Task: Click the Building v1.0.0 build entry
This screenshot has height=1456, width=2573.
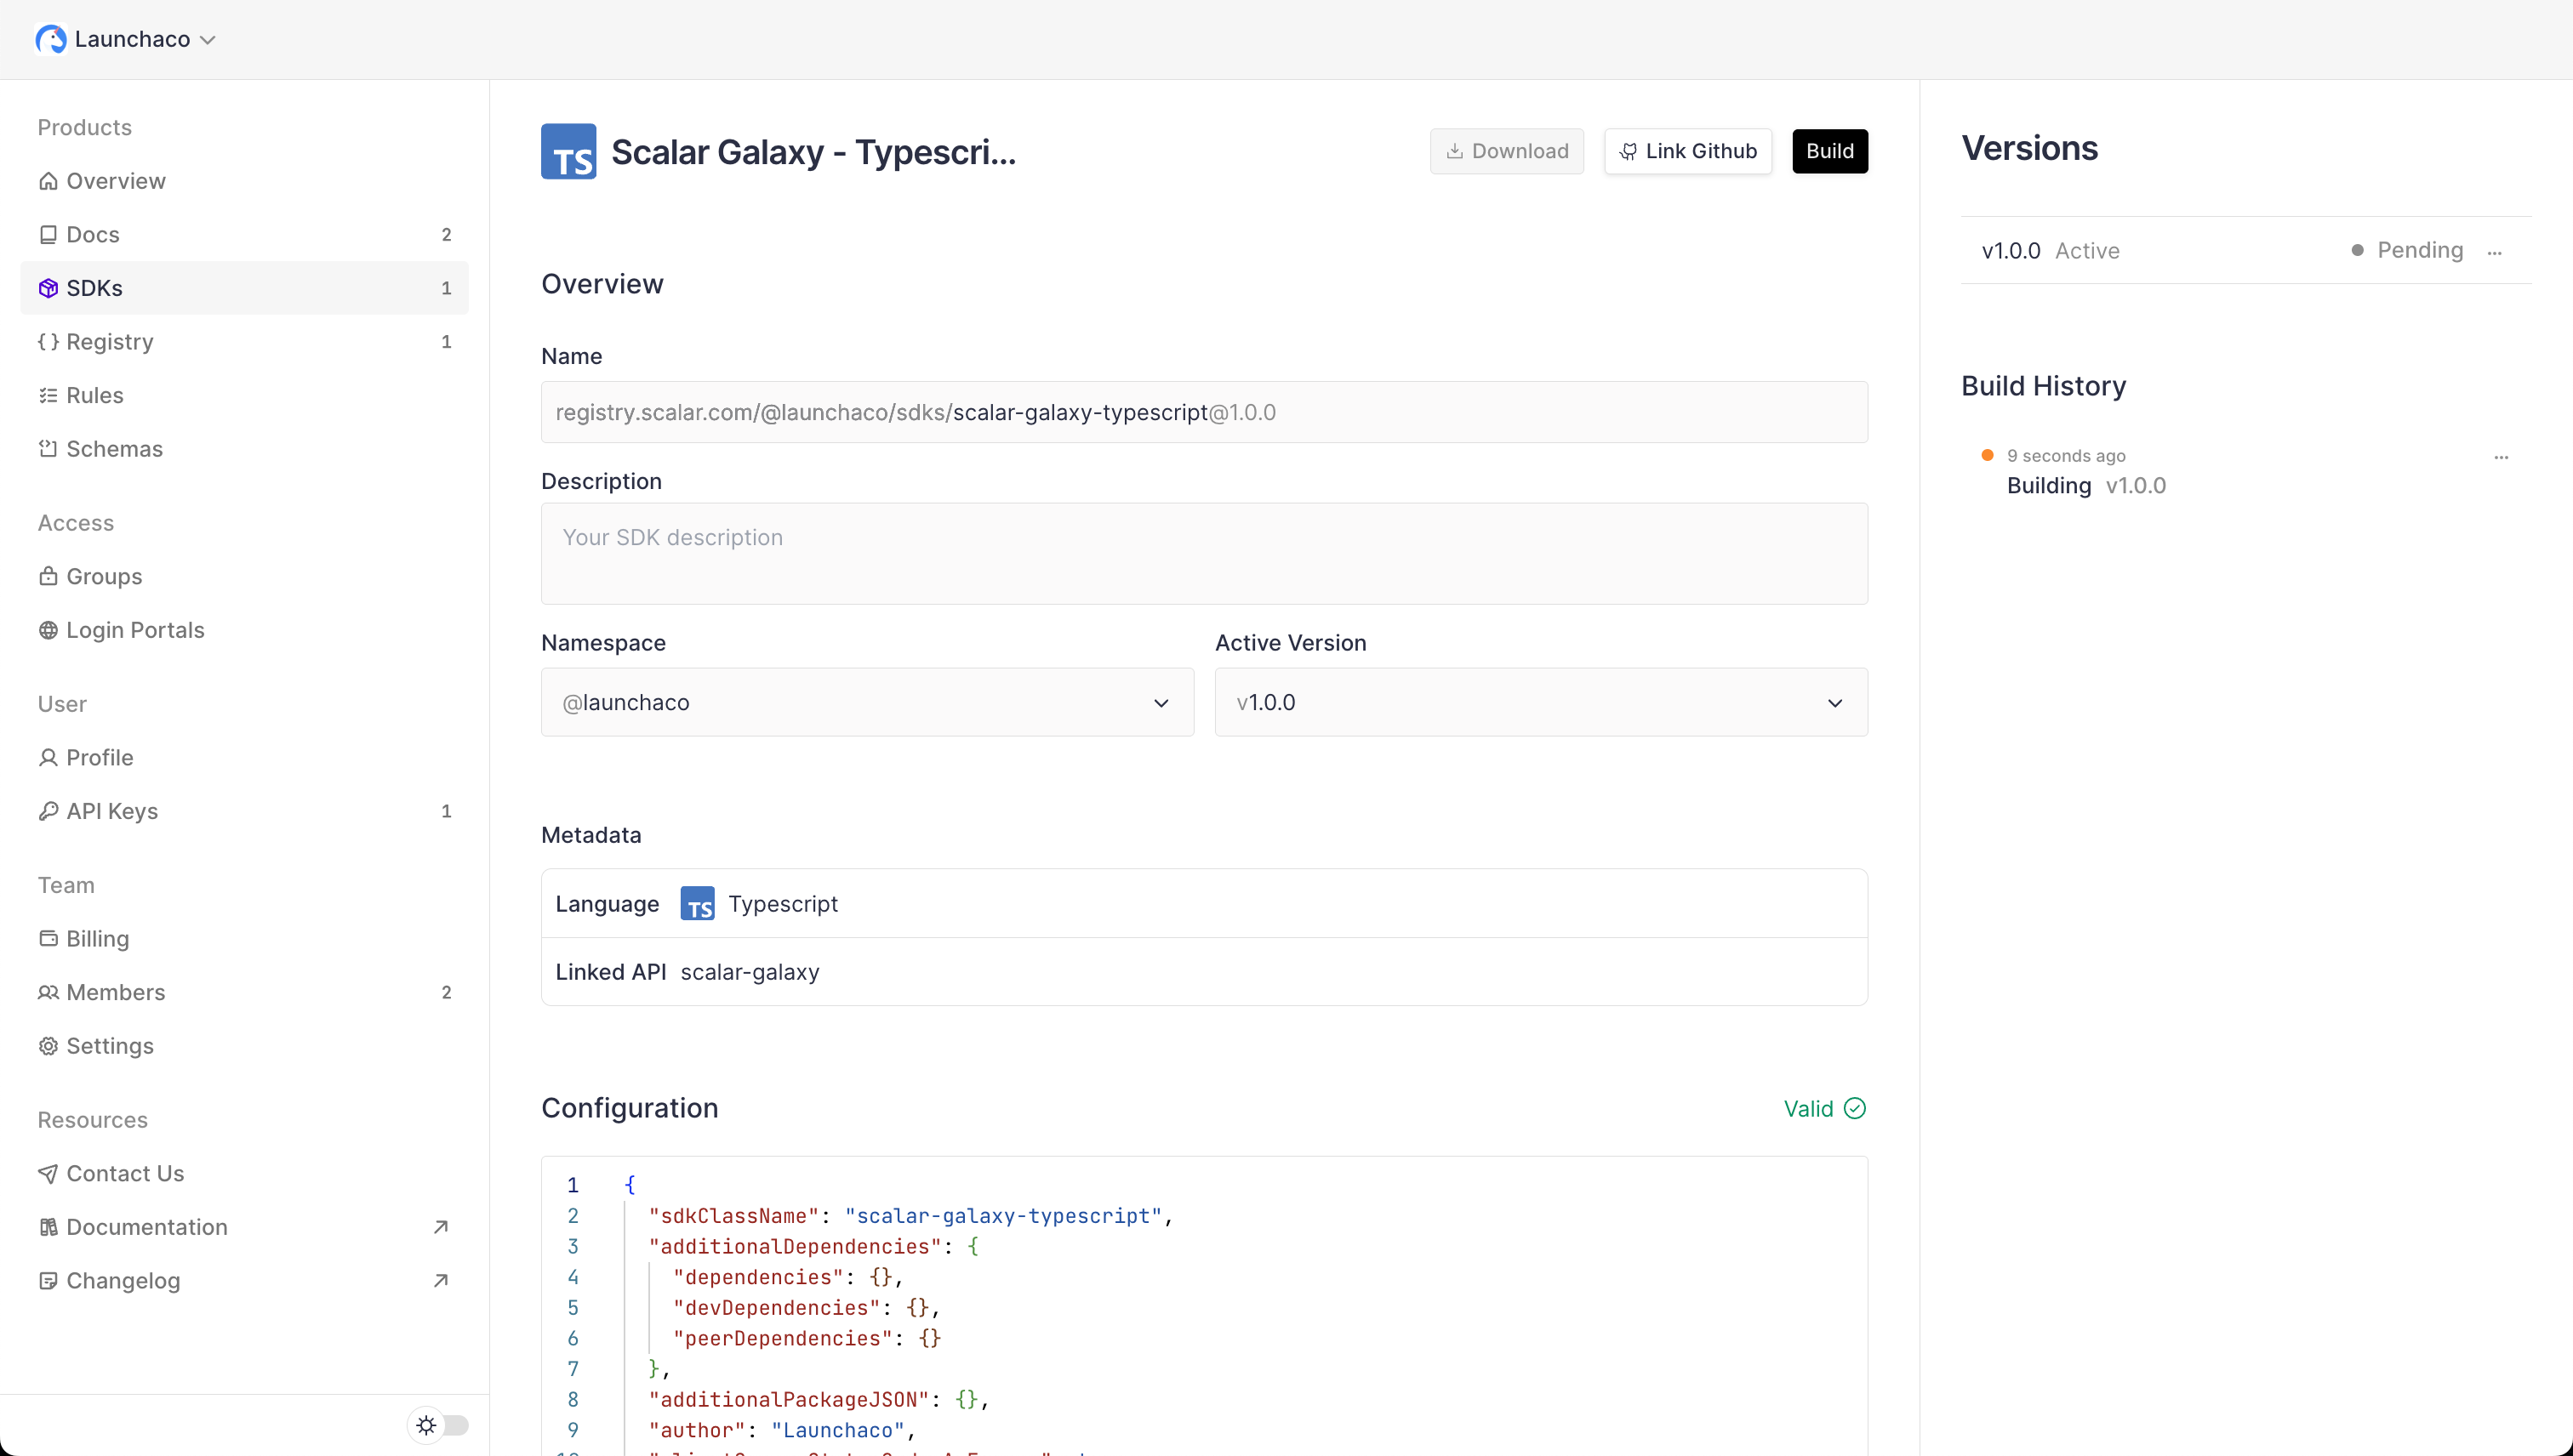Action: (x=2085, y=486)
